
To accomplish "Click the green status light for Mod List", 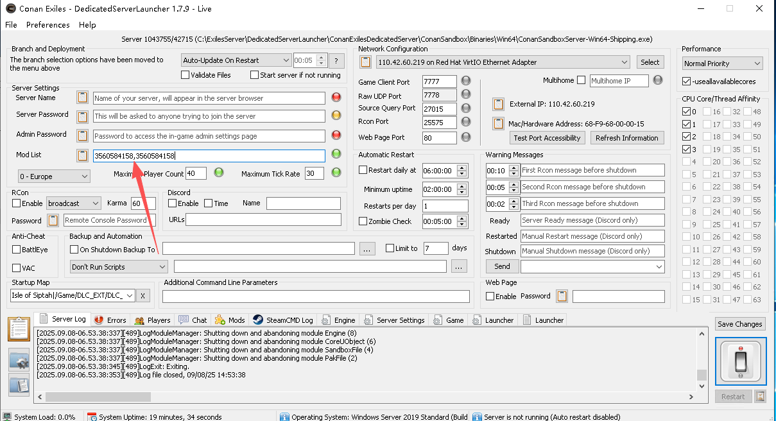I will [x=336, y=154].
